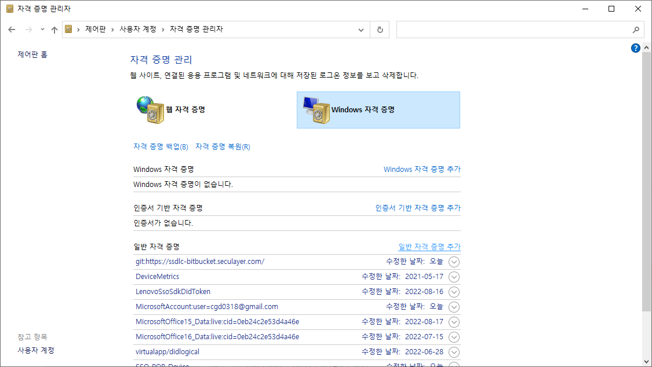
Task: Click 자격 증명 복원(R) link
Action: coord(223,146)
